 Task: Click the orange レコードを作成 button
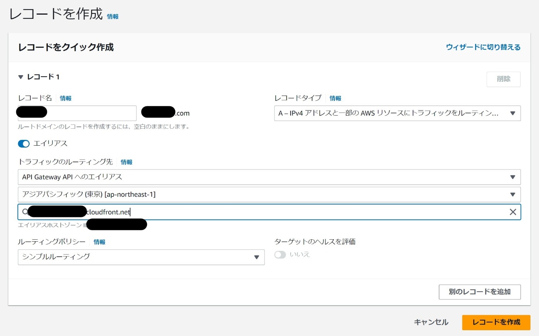point(496,323)
